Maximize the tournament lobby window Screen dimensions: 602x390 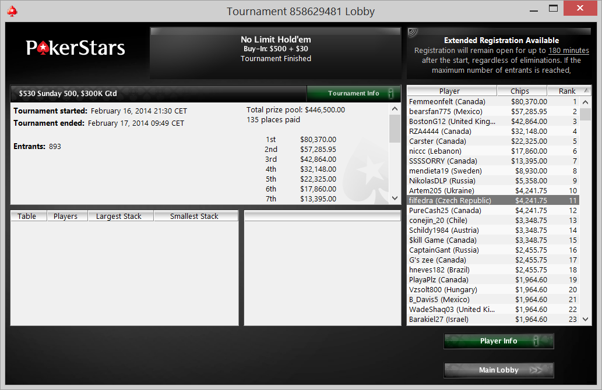coord(553,8)
